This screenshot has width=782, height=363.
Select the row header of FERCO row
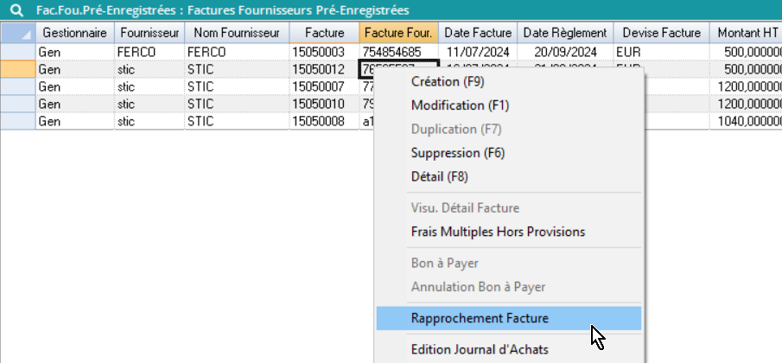click(17, 52)
